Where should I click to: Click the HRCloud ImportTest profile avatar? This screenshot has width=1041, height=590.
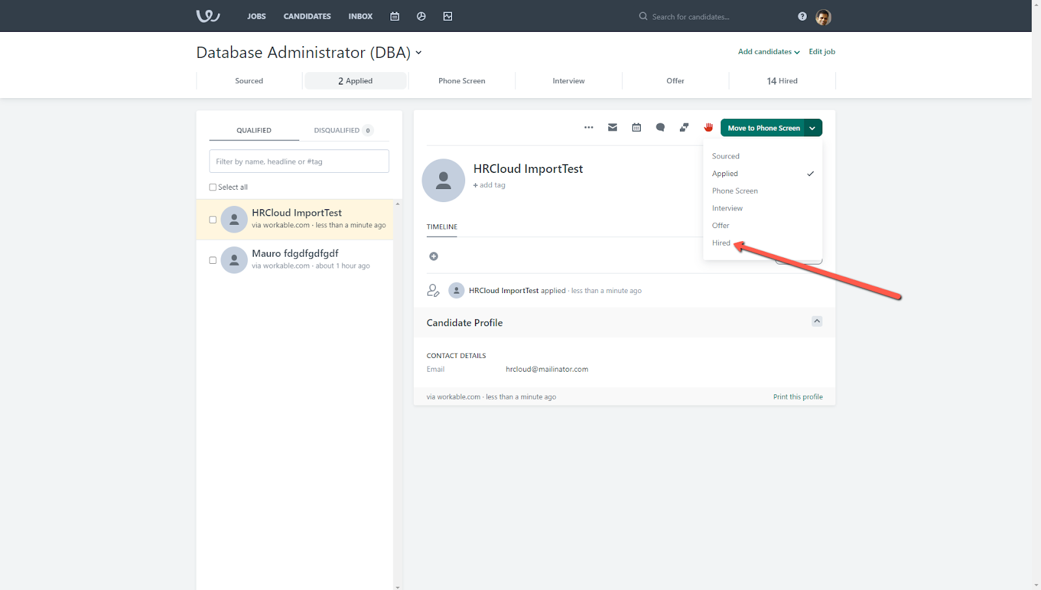[x=444, y=180]
